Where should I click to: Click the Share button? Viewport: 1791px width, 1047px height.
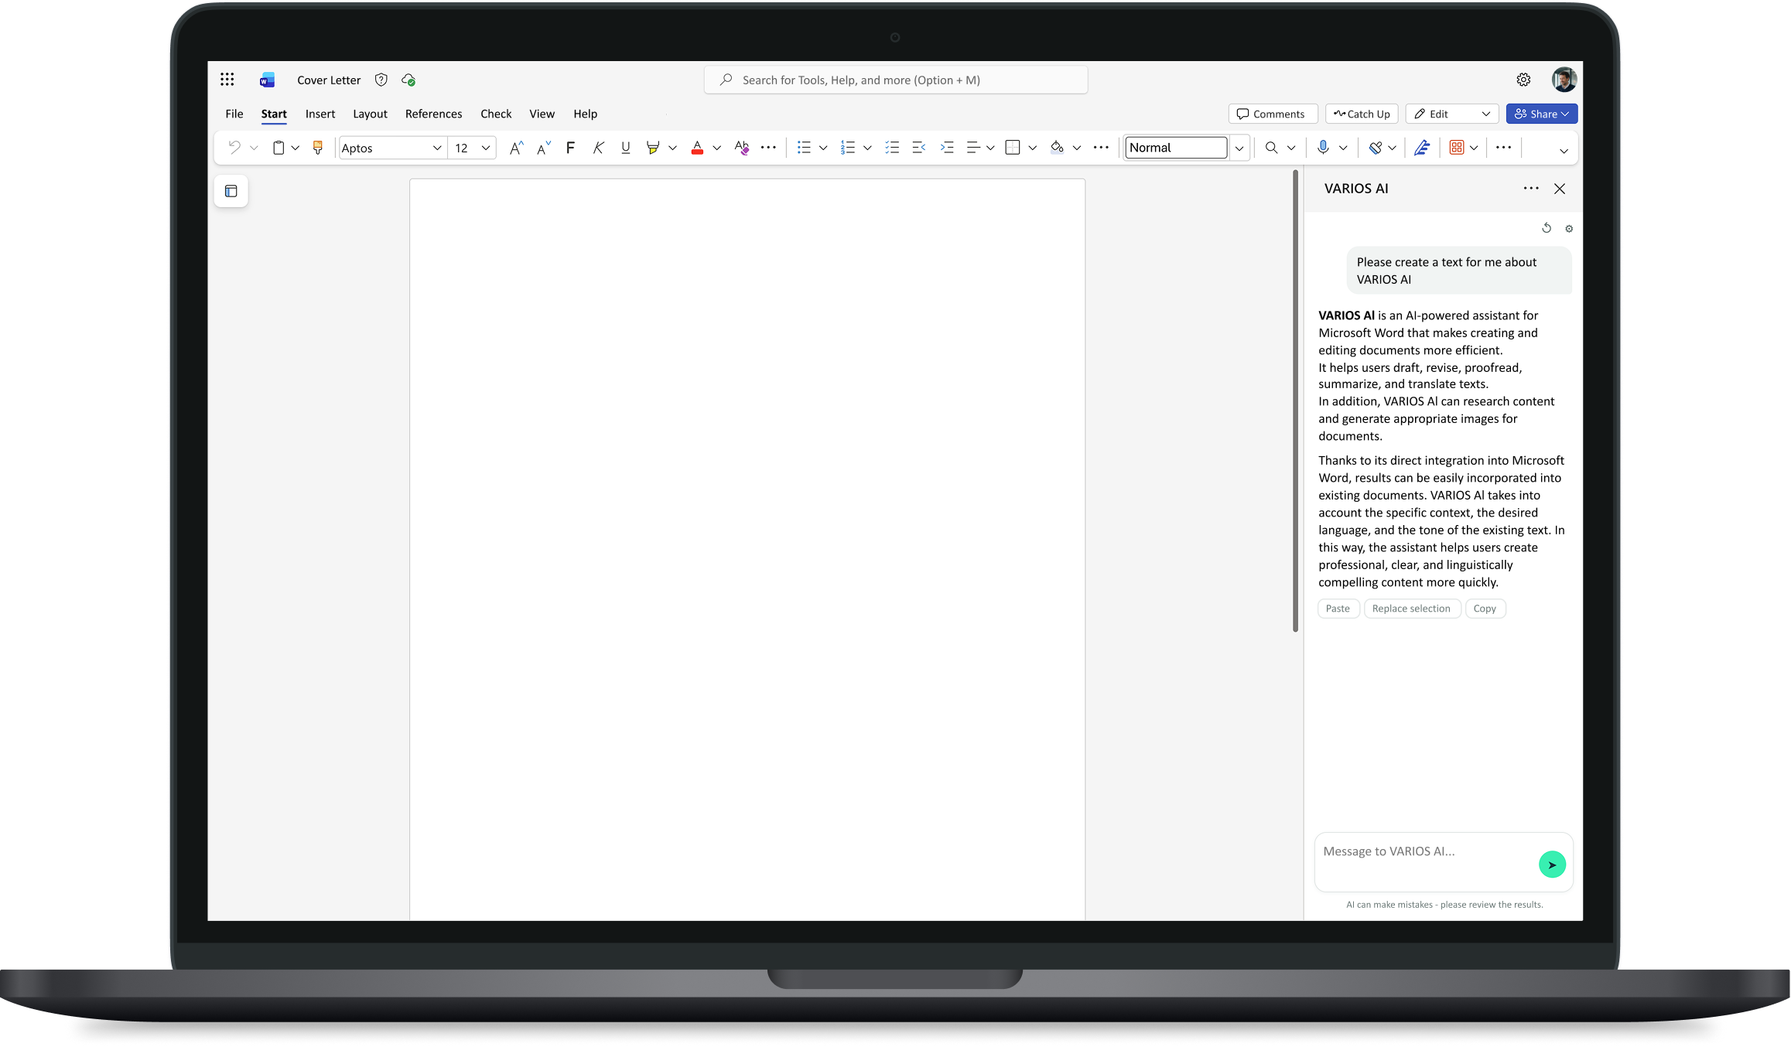point(1541,114)
